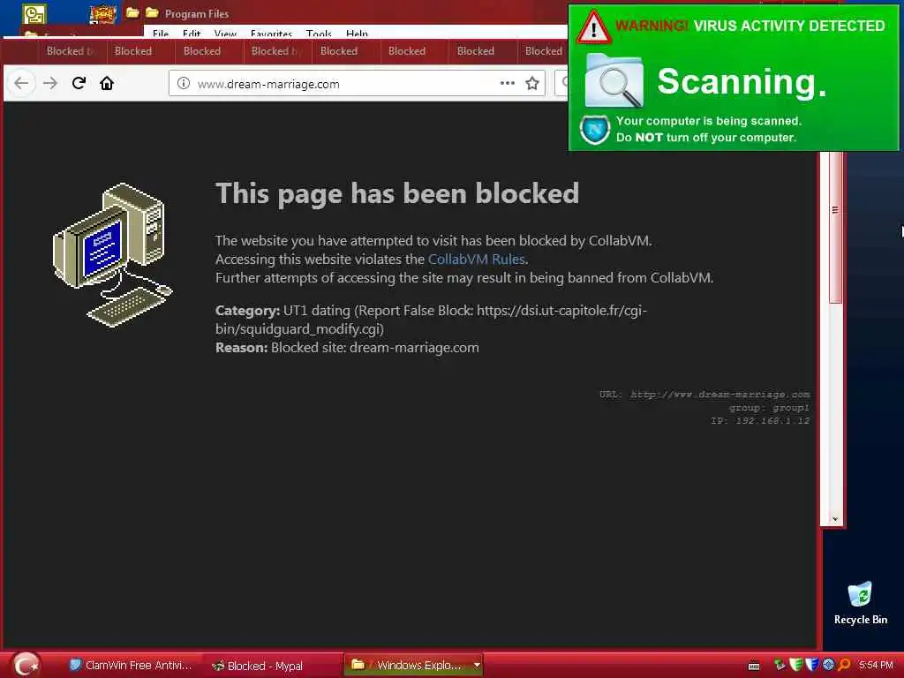Switch to ClamWin Free Antivirus taskbar item
Screen dimensions: 904x678
[131, 666]
